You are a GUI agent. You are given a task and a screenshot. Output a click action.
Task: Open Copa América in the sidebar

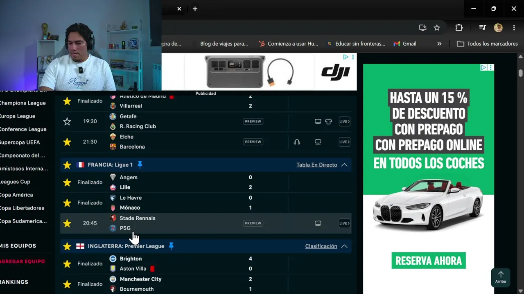16,195
